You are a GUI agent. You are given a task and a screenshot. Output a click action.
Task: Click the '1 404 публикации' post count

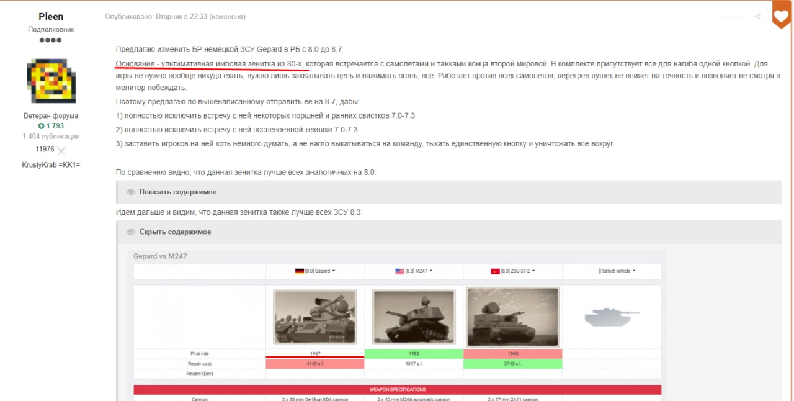pyautogui.click(x=51, y=137)
